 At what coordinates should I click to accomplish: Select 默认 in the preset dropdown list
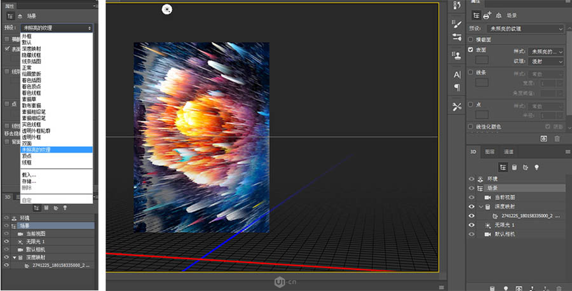(27, 43)
